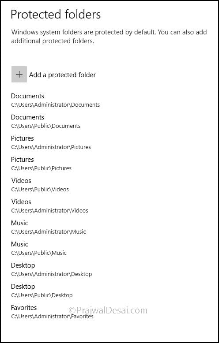Select the Public Pictures folder entry
219x343 pixels.
click(x=42, y=164)
